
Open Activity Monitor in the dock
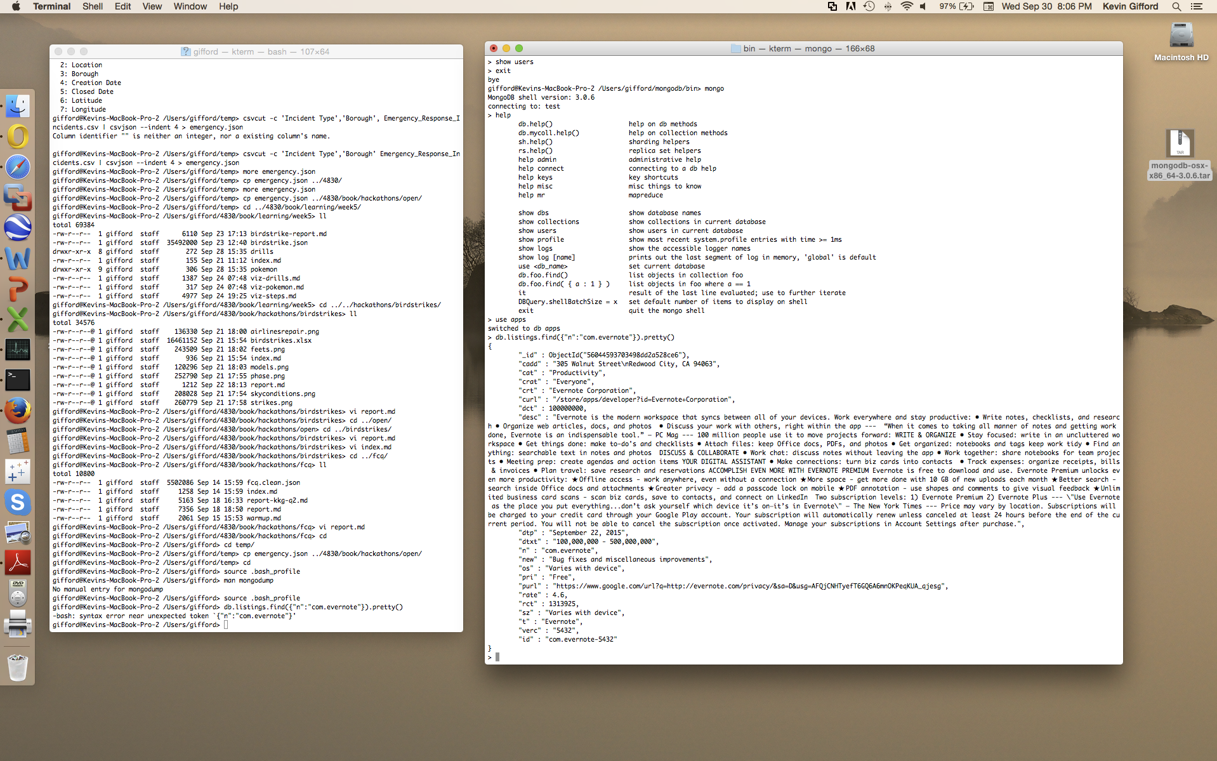click(18, 350)
